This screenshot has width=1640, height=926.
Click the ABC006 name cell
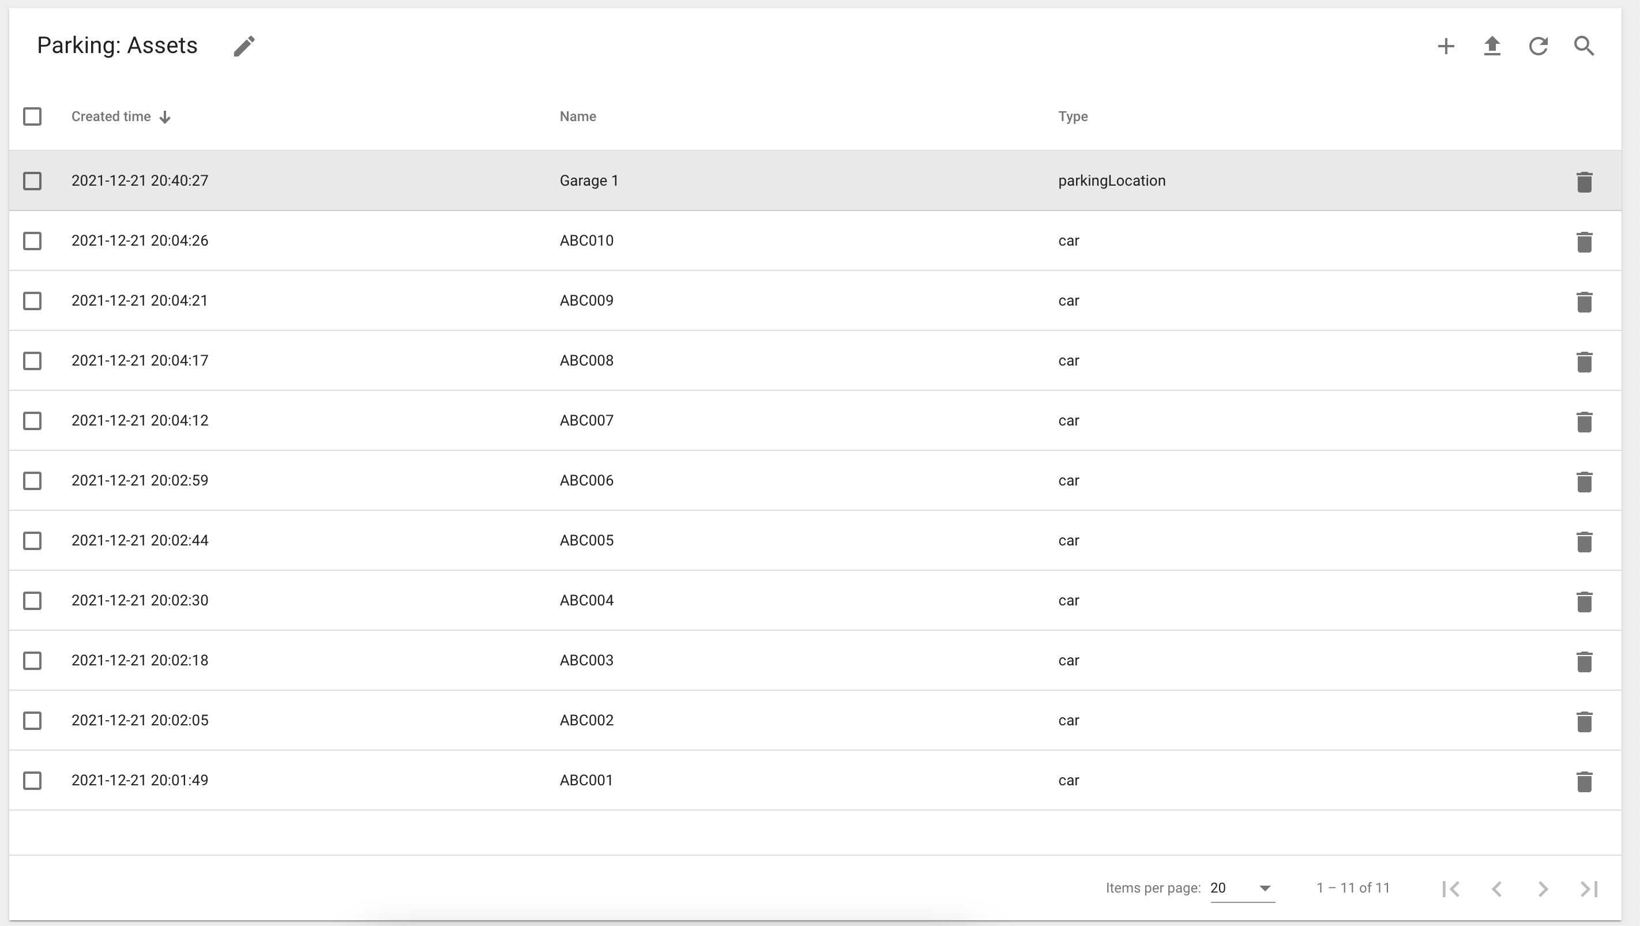click(586, 480)
